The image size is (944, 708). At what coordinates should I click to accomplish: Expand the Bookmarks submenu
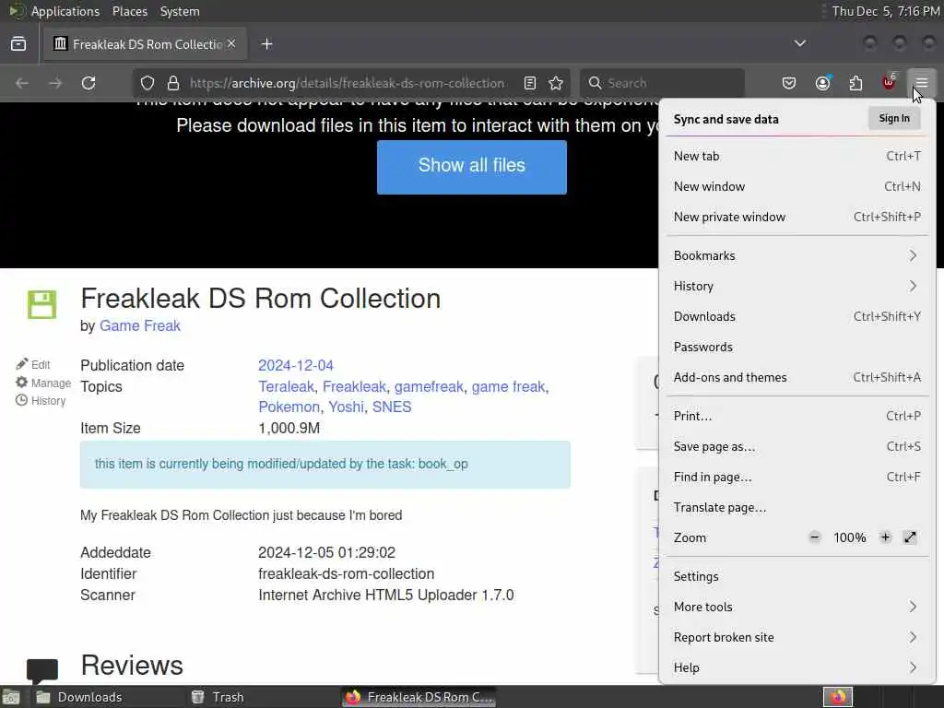point(797,255)
